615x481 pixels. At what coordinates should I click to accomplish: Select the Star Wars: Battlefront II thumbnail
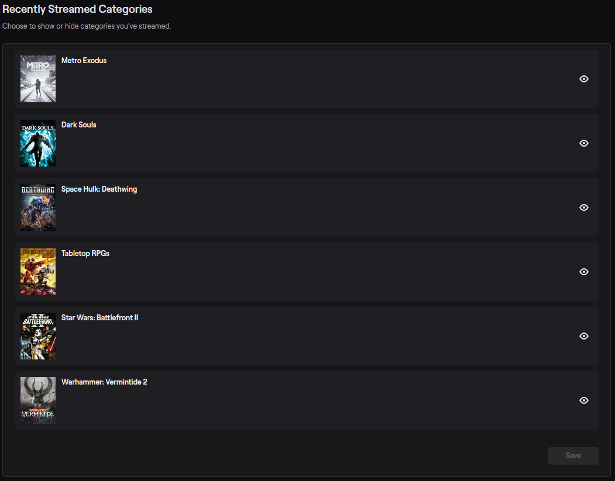pos(38,335)
